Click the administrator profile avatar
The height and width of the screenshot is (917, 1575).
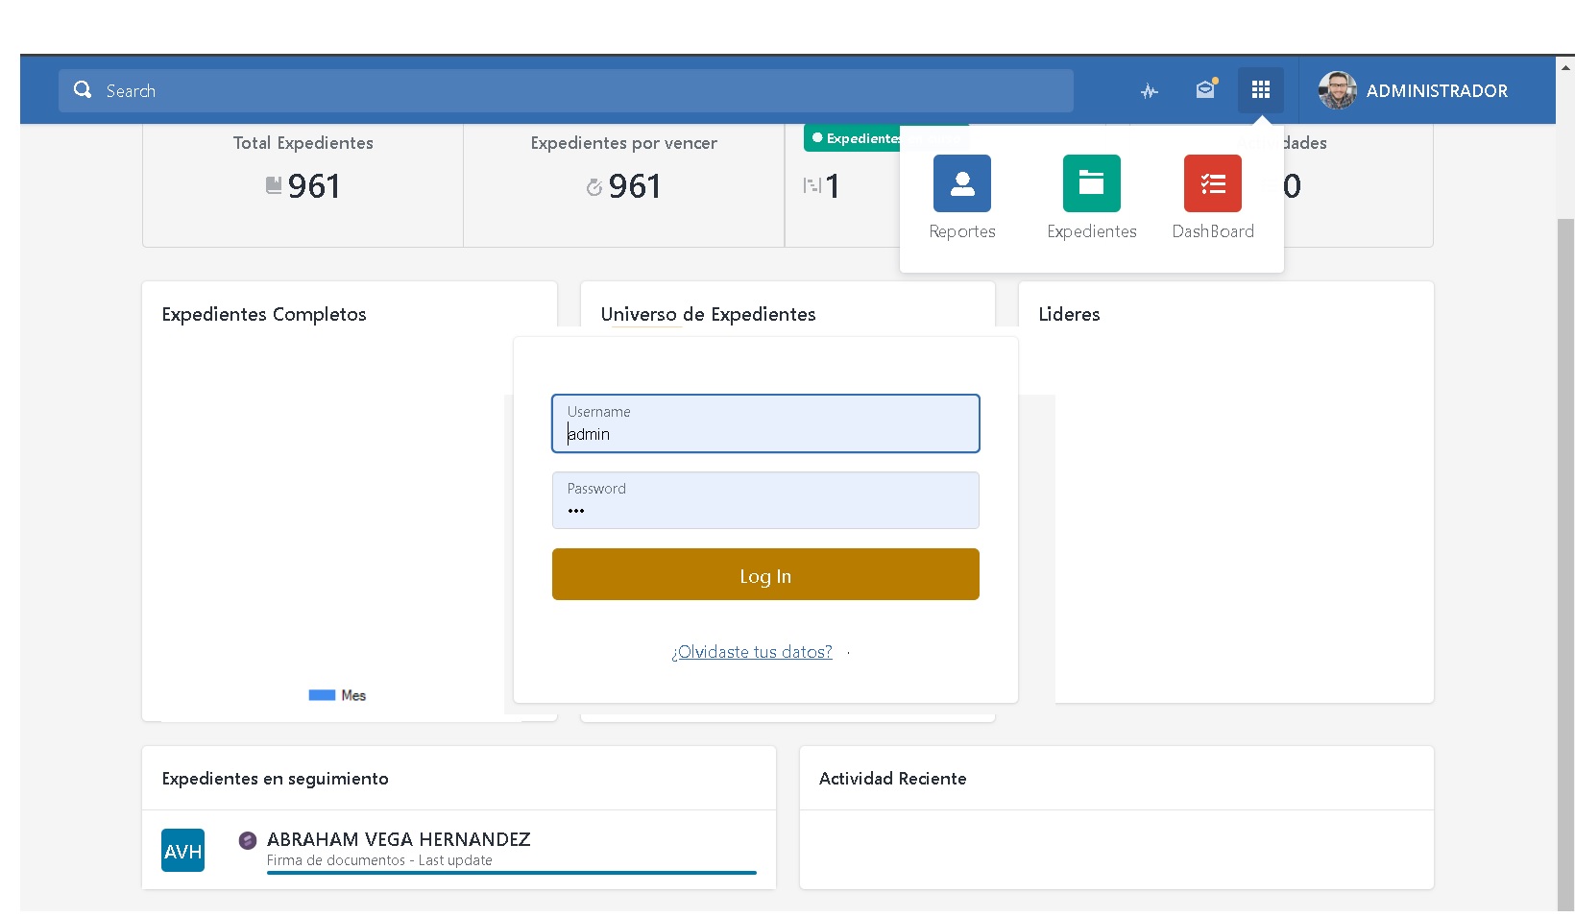coord(1337,90)
